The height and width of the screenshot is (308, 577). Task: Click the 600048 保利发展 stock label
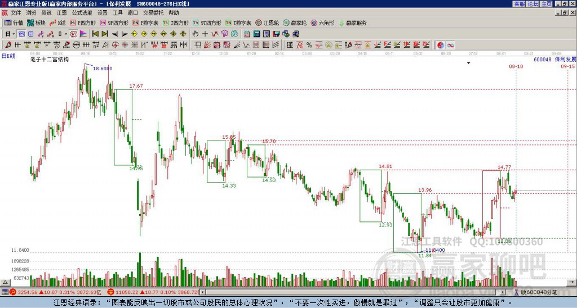pos(555,59)
